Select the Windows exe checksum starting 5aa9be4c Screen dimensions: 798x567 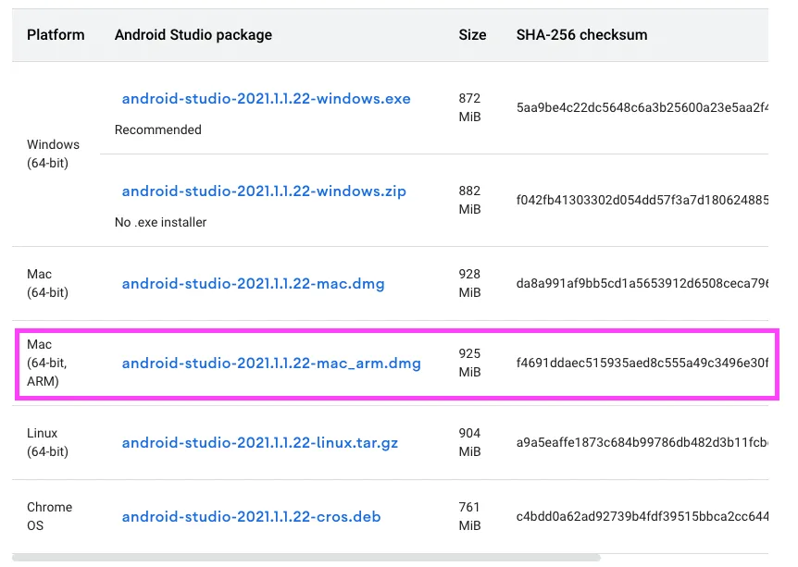tap(642, 108)
